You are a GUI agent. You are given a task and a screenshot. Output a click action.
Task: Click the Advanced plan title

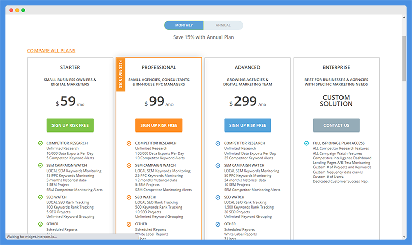[248, 67]
